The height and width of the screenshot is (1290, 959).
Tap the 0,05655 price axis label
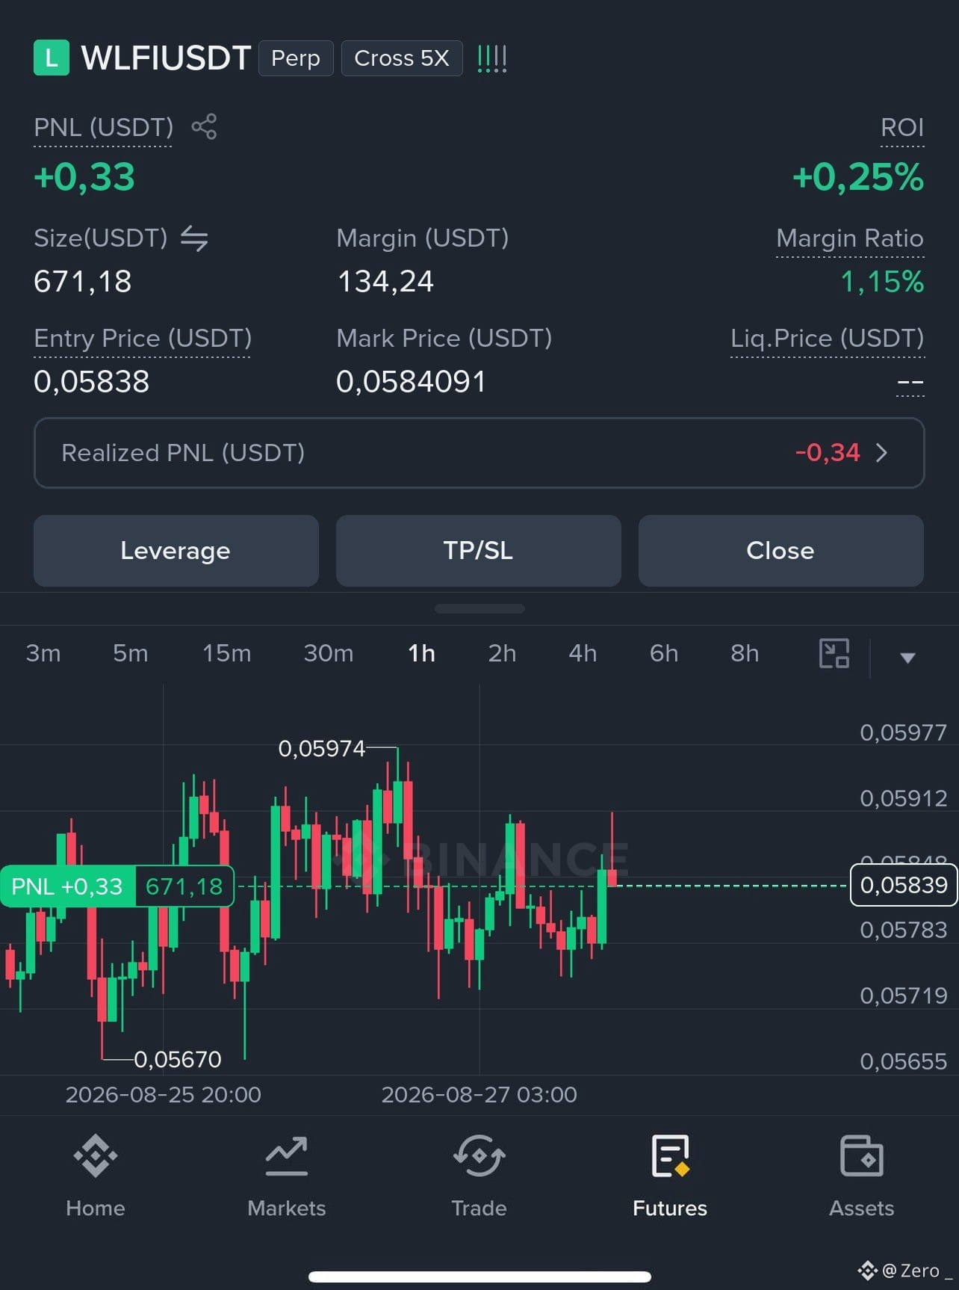904,1061
